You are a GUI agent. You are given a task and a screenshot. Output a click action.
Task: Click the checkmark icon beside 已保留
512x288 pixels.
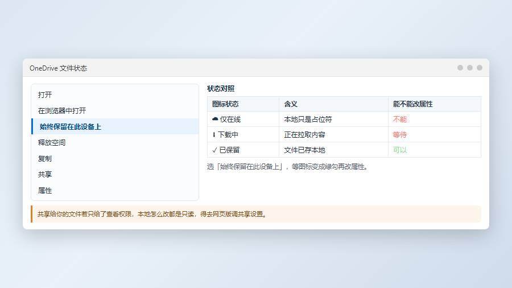click(214, 150)
